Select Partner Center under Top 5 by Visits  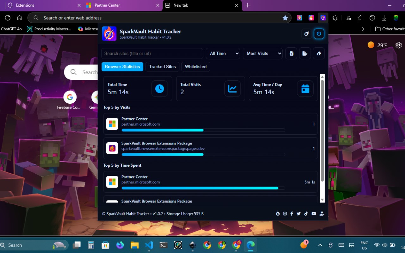coord(210,124)
